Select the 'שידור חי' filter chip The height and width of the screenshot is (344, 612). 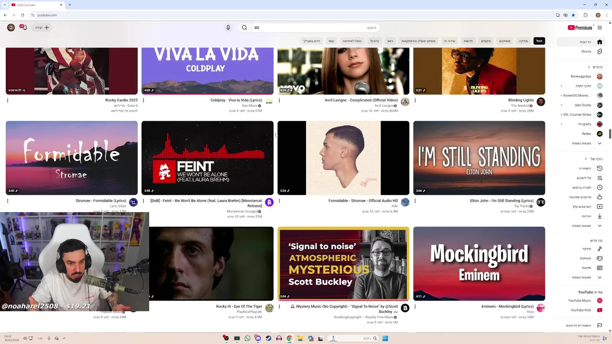pyautogui.click(x=449, y=41)
